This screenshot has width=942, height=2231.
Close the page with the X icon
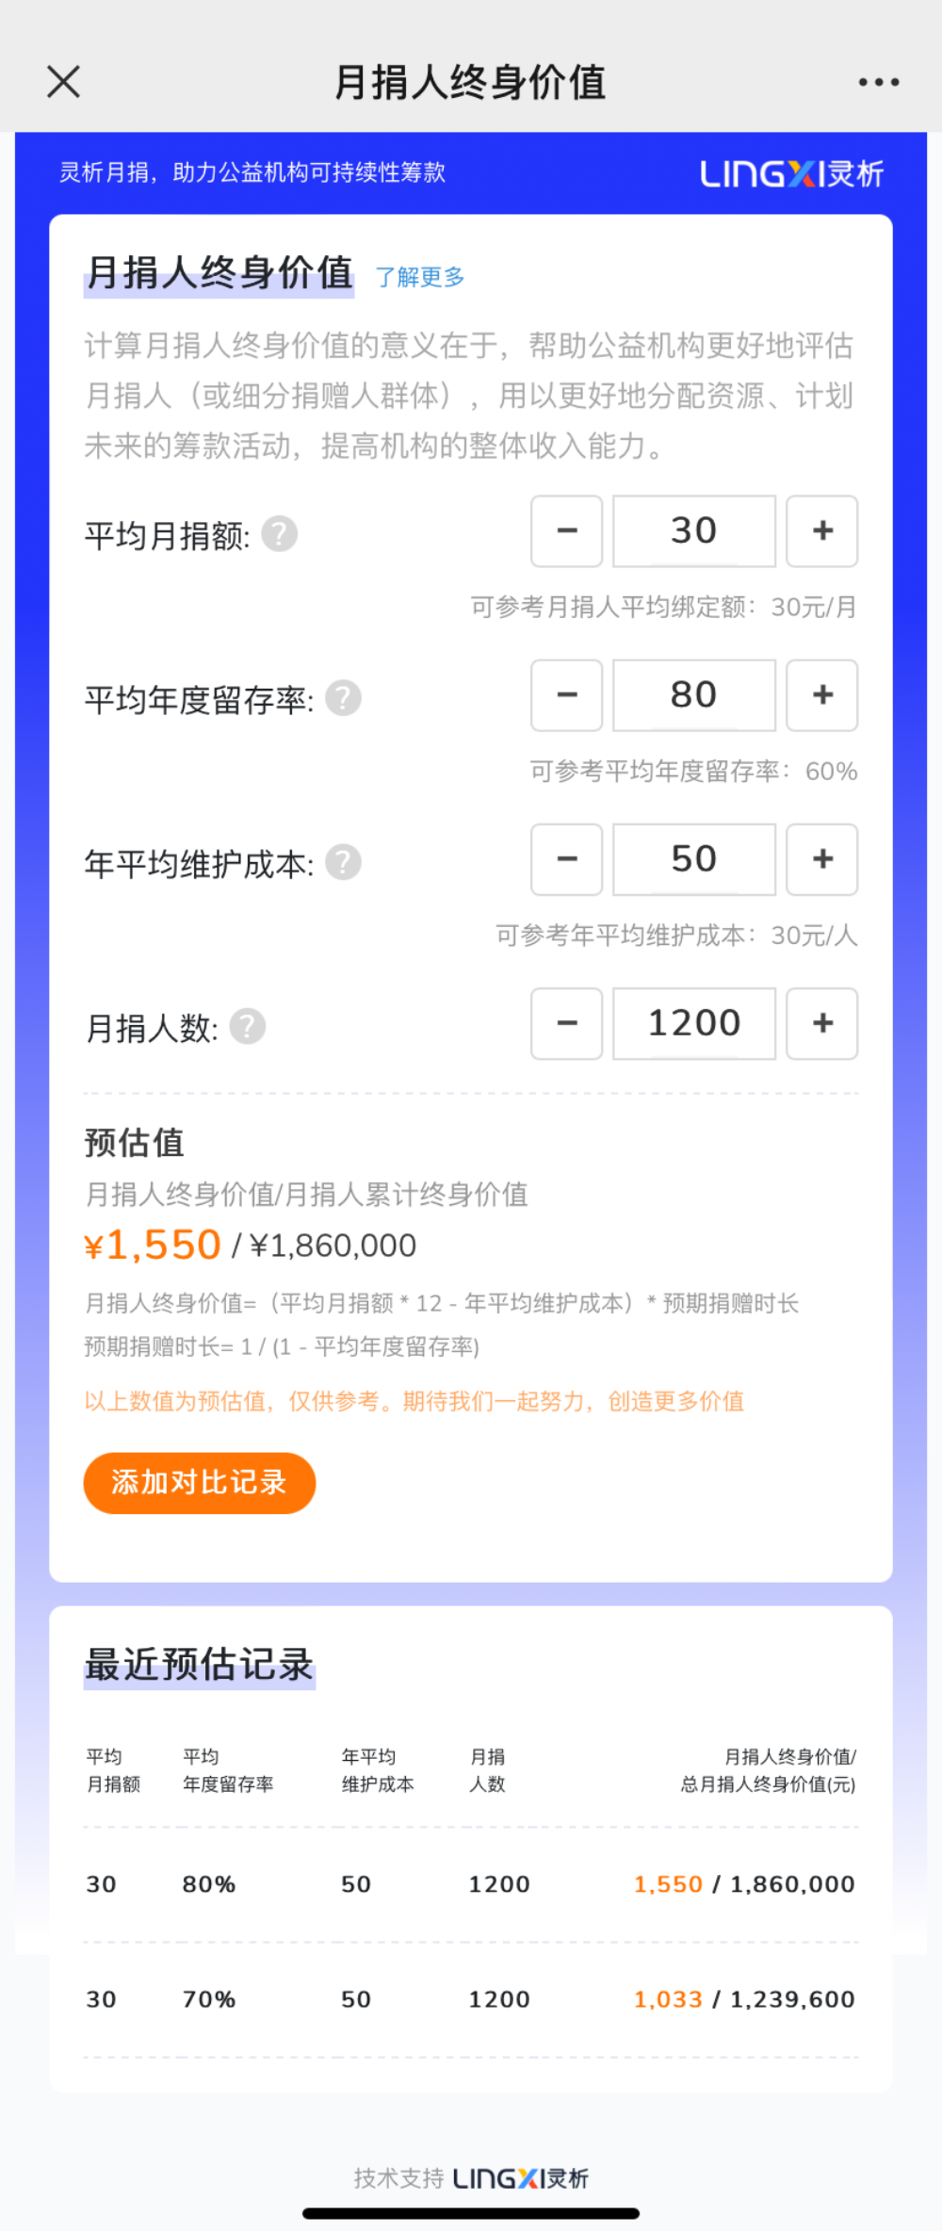pyautogui.click(x=63, y=82)
